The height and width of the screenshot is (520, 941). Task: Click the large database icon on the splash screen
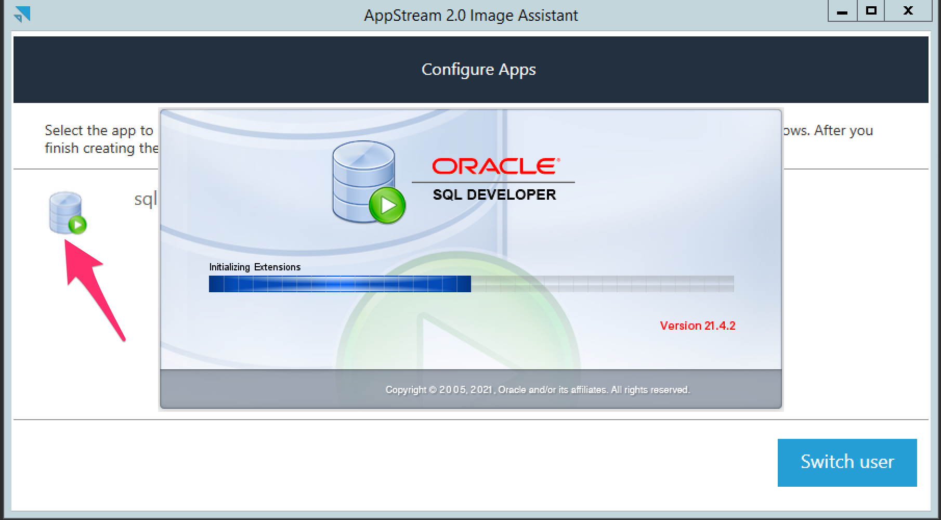point(368,183)
